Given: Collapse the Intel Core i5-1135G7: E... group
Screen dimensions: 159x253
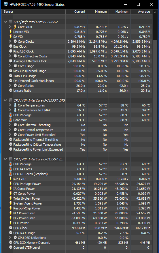Looking at the screenshot, I should 5,159.
